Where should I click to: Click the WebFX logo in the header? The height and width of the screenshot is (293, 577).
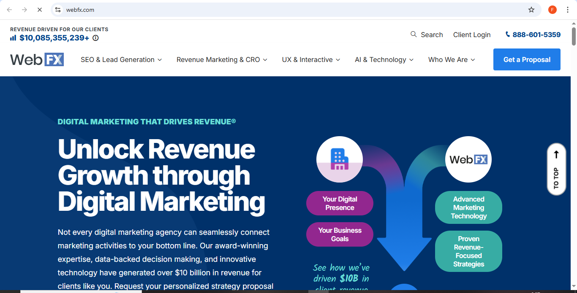click(x=37, y=59)
